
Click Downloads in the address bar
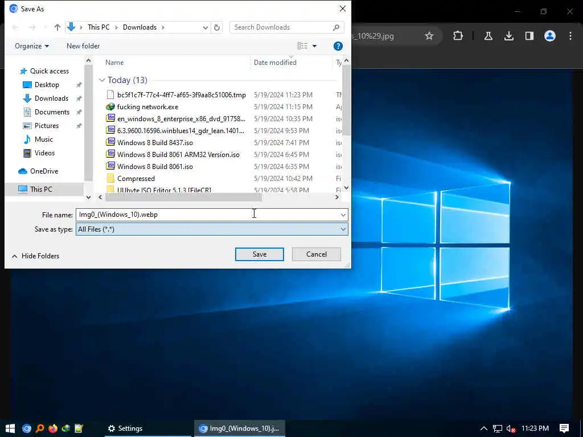coord(140,27)
